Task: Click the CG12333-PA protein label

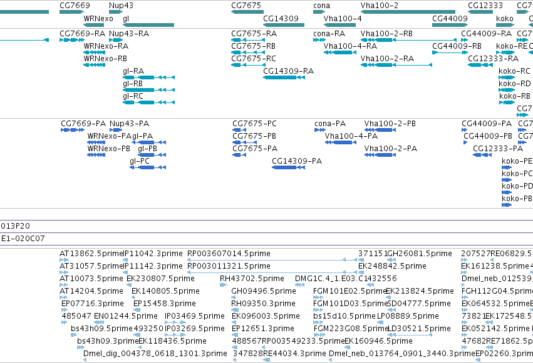Action: click(498, 149)
